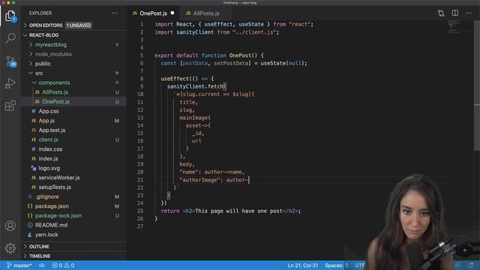Image resolution: width=480 pixels, height=270 pixels.
Task: Open the Search view in activity bar
Action: 10,38
